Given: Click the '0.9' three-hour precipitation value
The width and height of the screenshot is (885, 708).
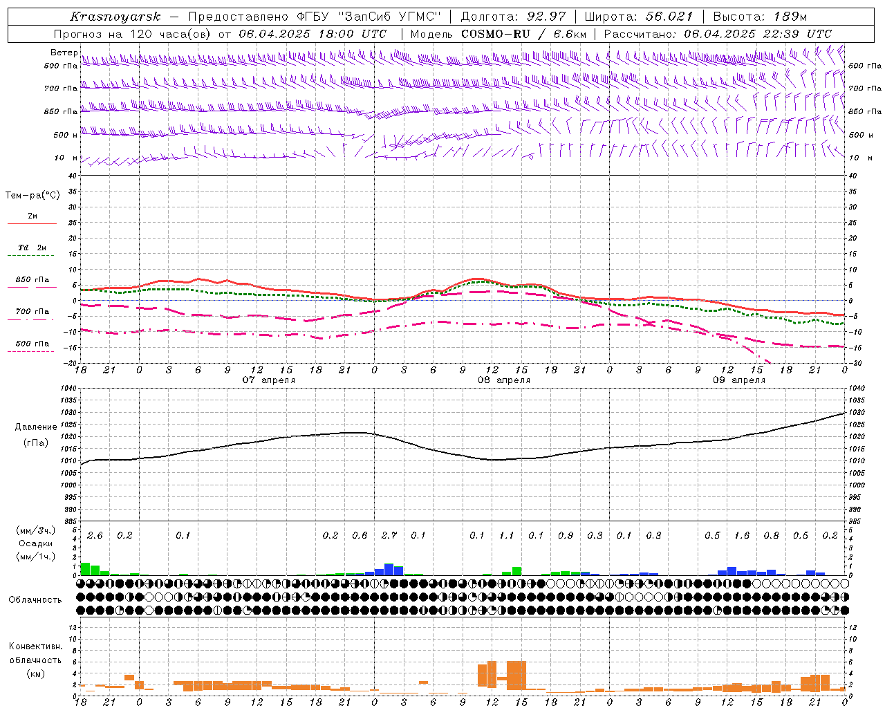Looking at the screenshot, I should pos(566,535).
